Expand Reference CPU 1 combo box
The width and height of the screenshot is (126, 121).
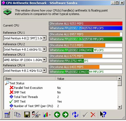click(x=44, y=38)
